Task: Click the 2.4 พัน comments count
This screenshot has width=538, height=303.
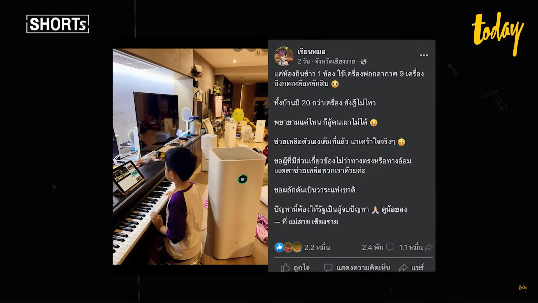Action: (372, 247)
